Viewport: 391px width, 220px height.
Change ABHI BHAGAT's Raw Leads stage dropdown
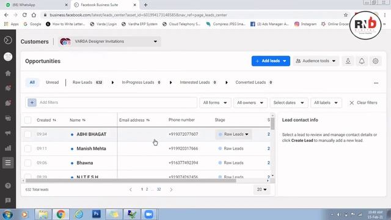click(x=233, y=134)
